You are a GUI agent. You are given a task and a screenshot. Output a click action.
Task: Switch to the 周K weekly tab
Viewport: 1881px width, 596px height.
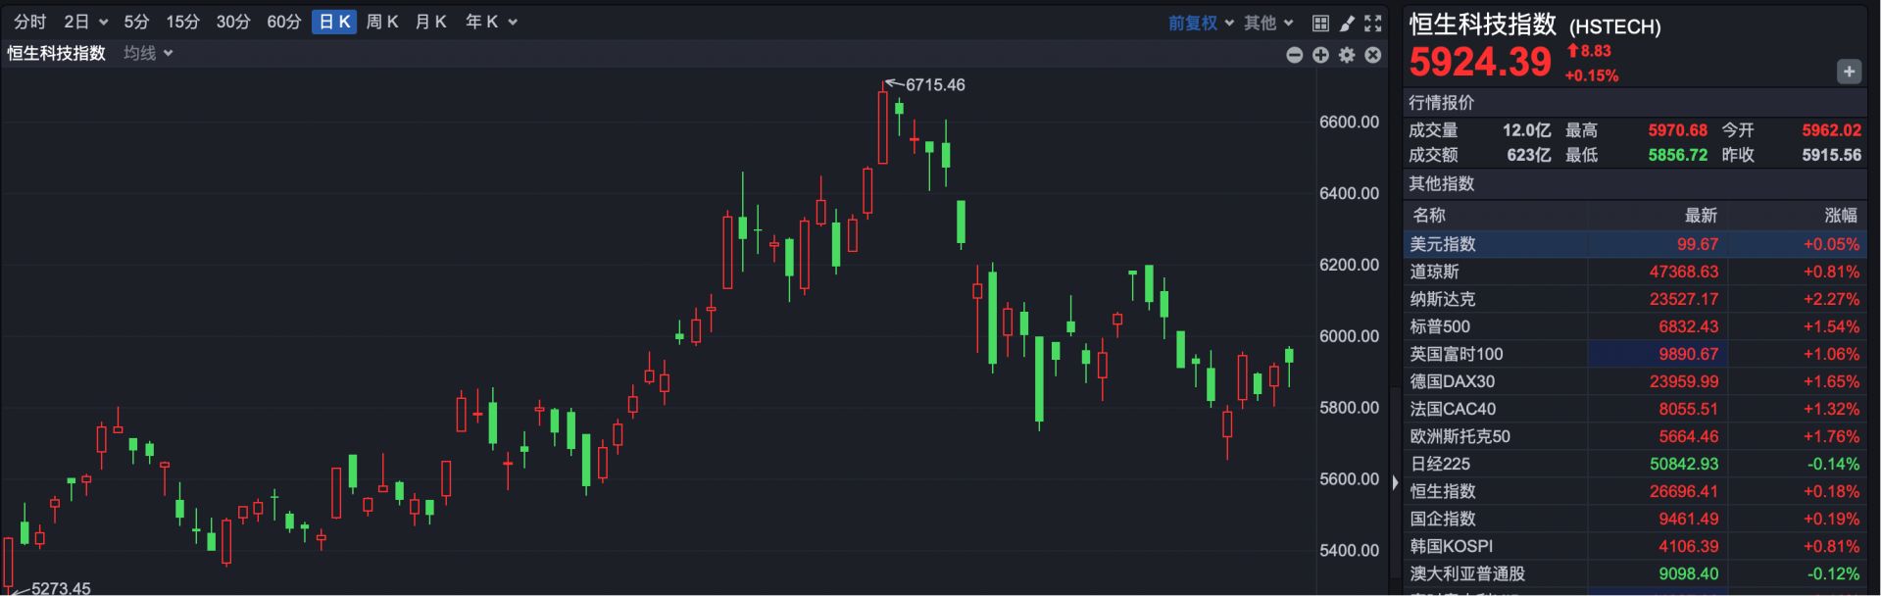click(x=381, y=22)
